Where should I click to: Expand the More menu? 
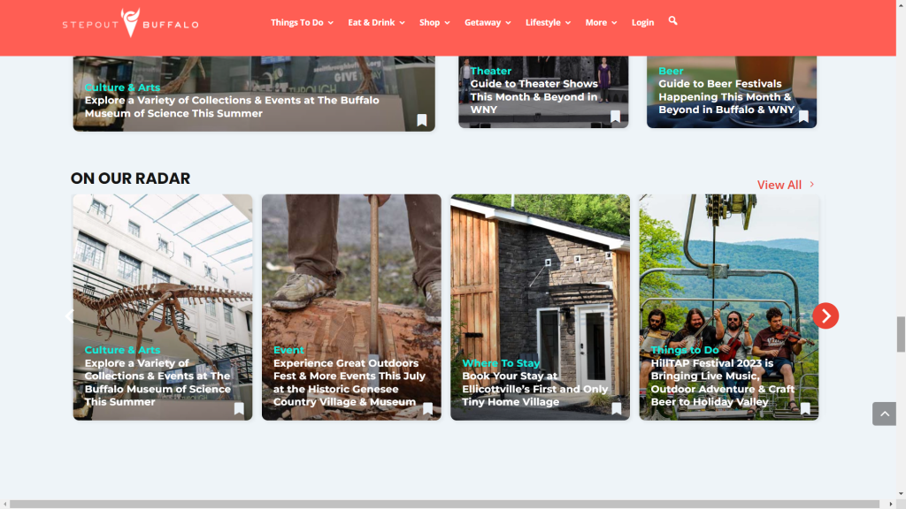coord(601,22)
